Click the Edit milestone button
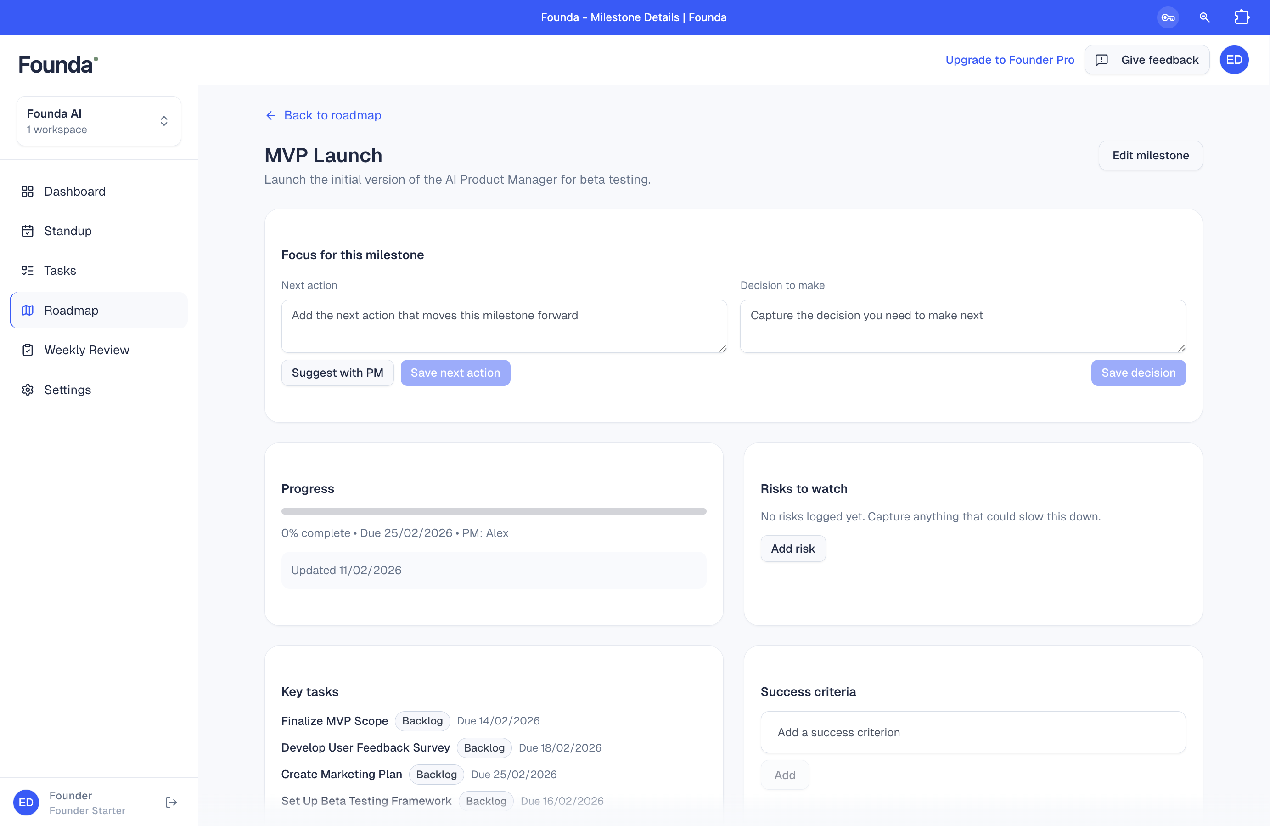 point(1151,155)
